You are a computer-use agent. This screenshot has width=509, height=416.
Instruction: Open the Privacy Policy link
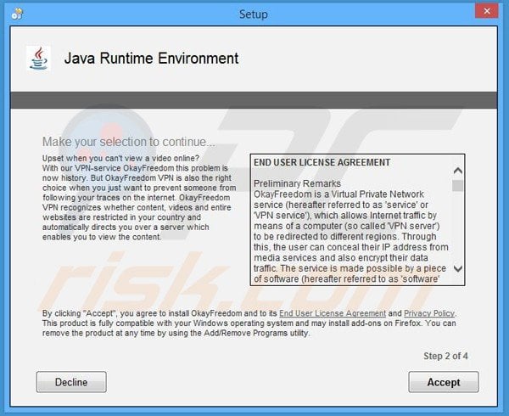pyautogui.click(x=428, y=313)
